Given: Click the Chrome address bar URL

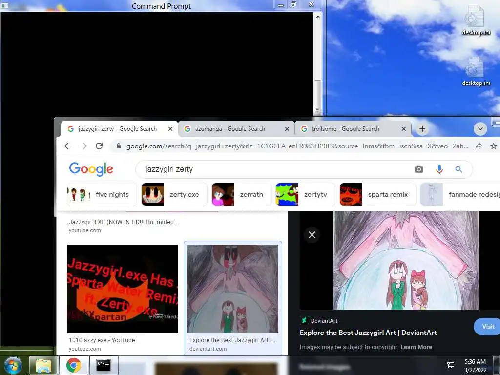Looking at the screenshot, I should (297, 146).
